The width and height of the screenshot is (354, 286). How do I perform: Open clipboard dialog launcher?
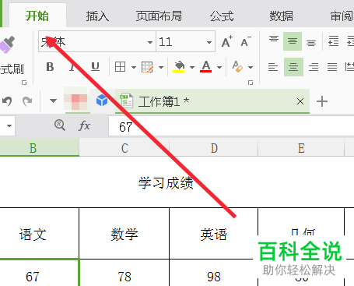coord(24,83)
